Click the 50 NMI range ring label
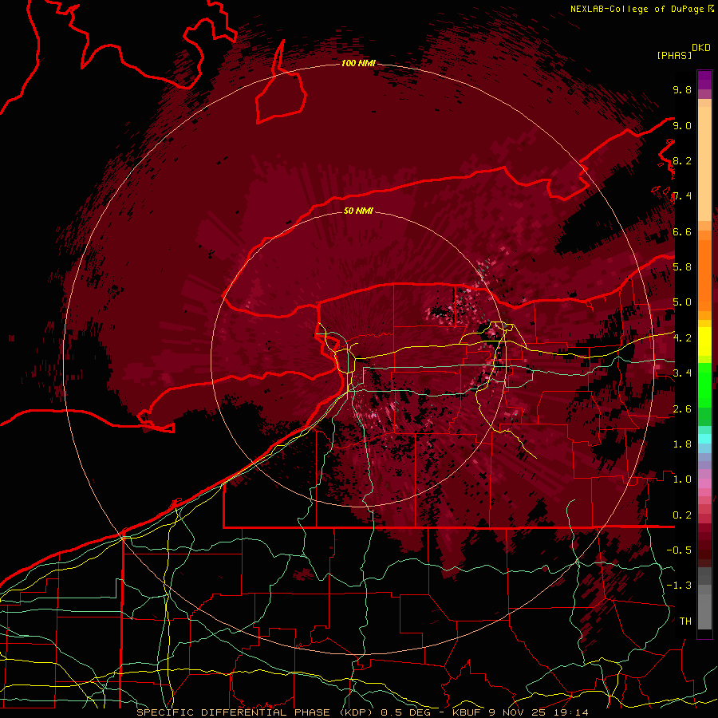Image resolution: width=718 pixels, height=718 pixels. [x=358, y=211]
